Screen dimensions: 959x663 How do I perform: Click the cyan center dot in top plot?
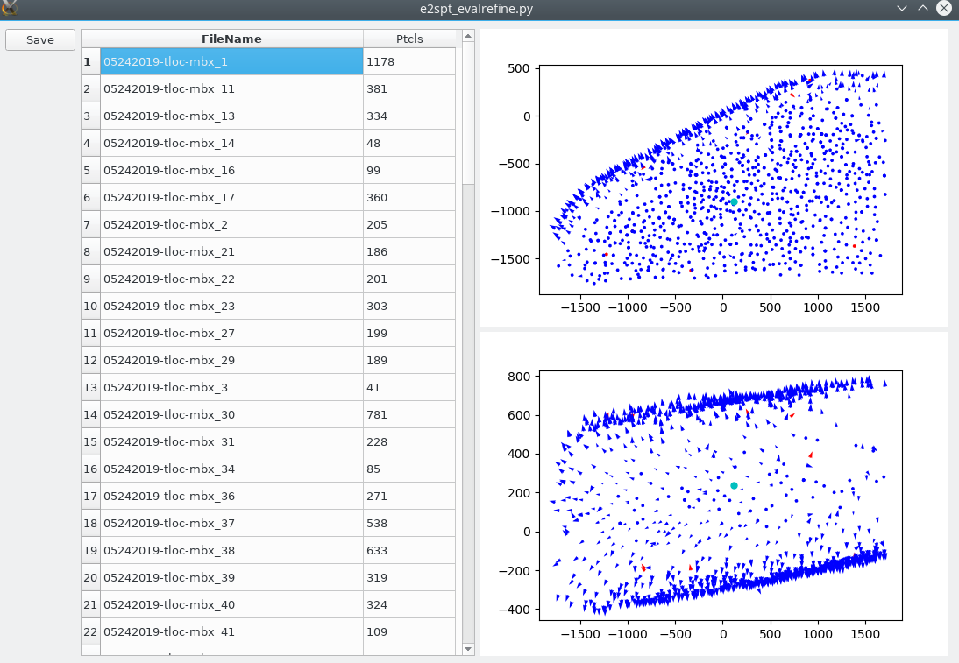click(x=734, y=201)
